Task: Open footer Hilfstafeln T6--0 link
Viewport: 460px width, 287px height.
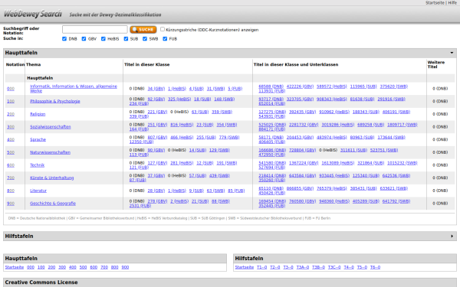Action: [x=375, y=267]
